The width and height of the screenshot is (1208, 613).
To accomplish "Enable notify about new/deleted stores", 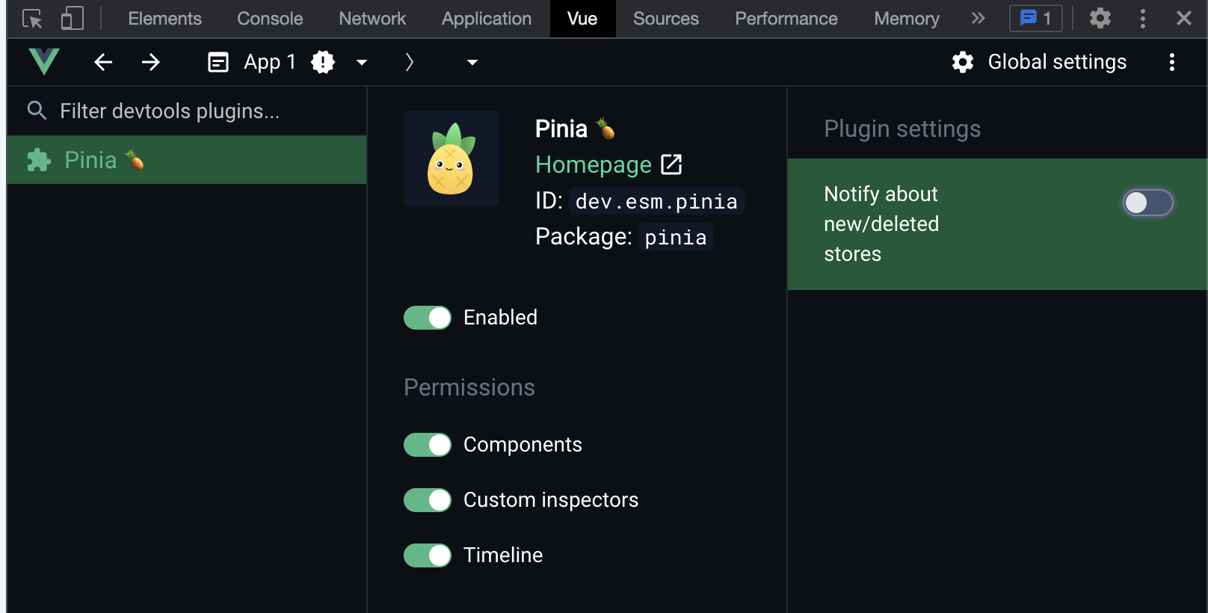I will point(1148,203).
